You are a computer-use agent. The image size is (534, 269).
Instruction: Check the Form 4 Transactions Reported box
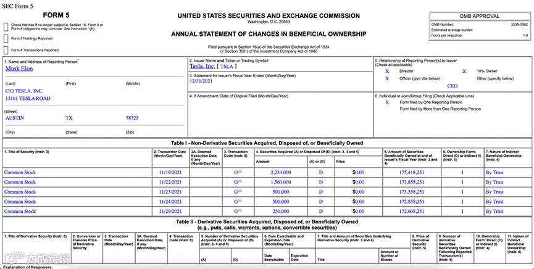tap(6, 50)
